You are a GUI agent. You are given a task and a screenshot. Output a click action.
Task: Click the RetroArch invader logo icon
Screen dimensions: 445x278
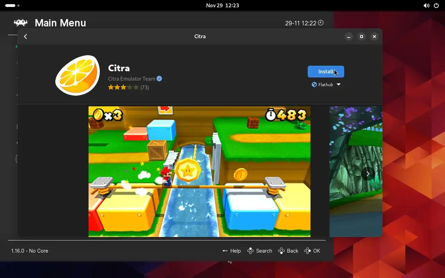point(21,23)
